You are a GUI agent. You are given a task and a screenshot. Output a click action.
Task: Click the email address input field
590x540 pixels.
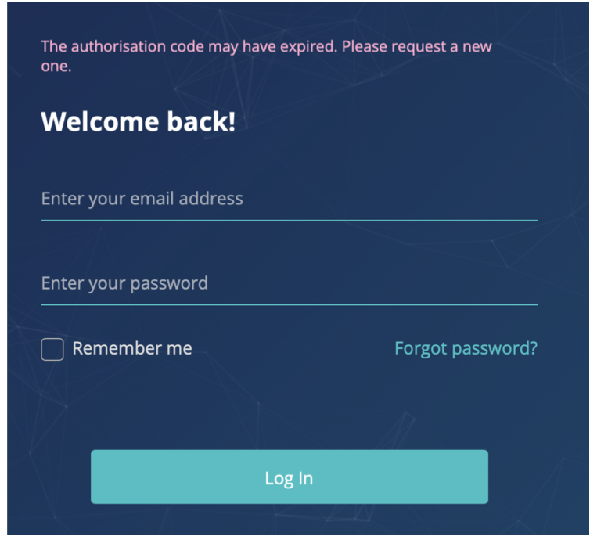click(x=288, y=199)
